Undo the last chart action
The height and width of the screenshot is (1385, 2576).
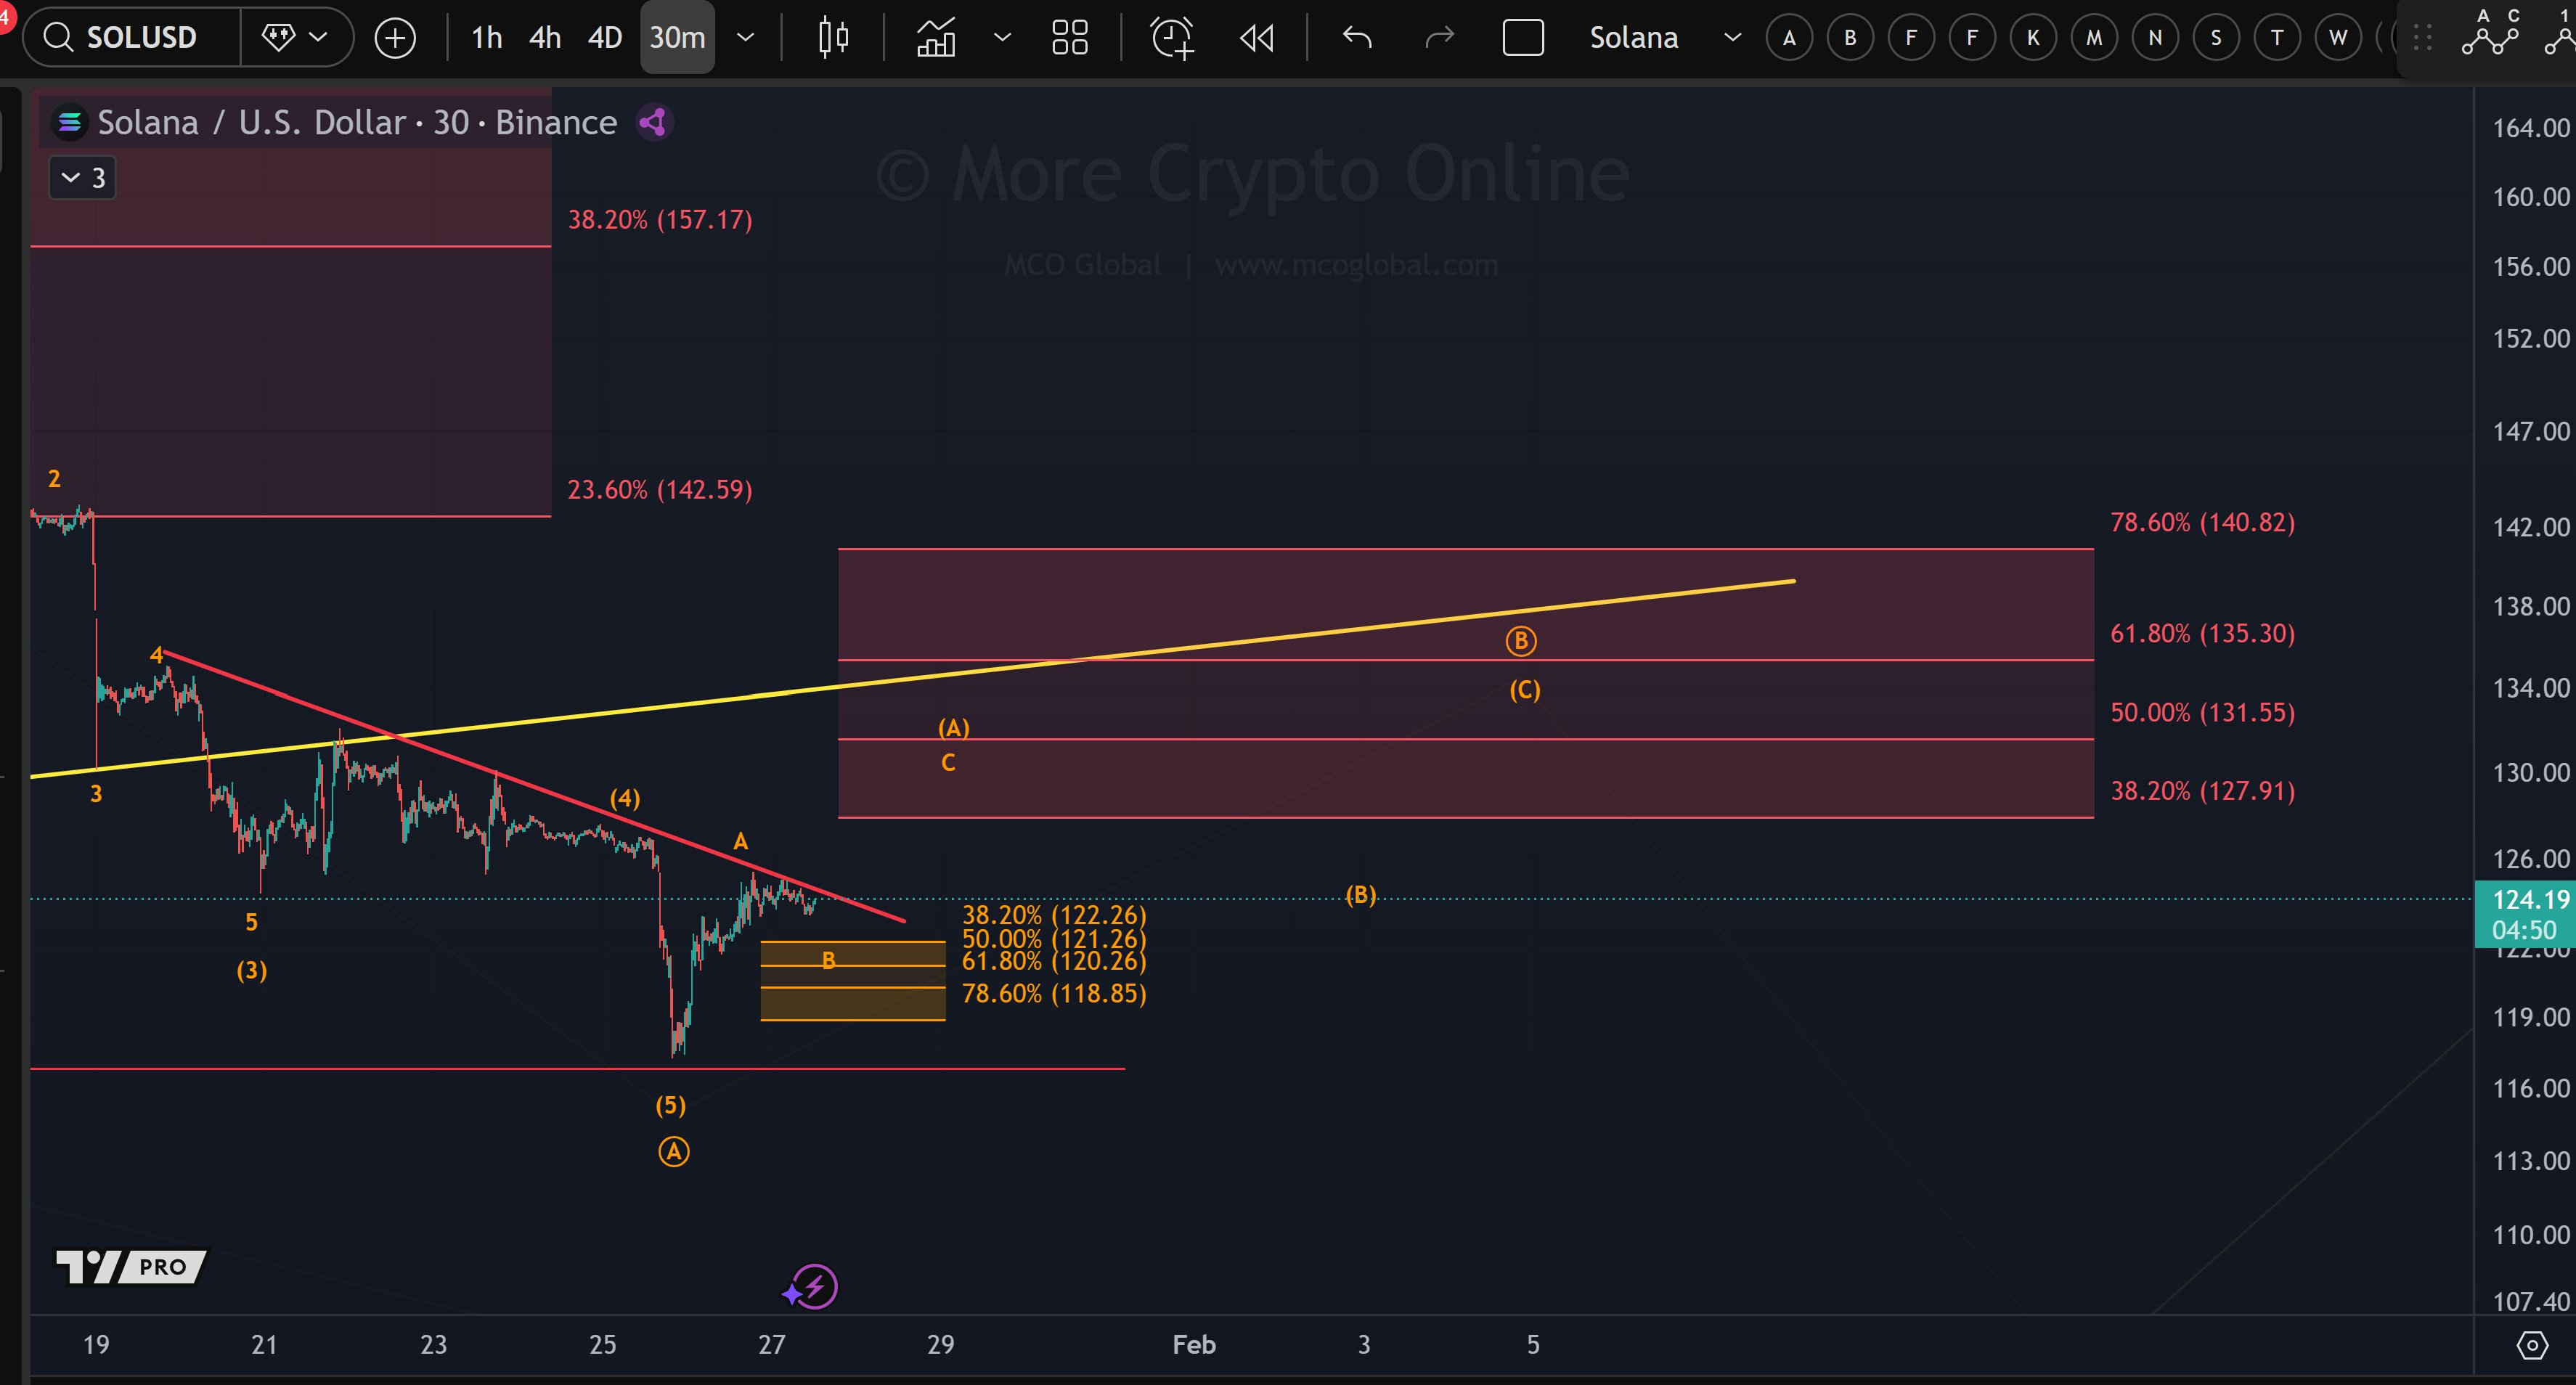1356,37
